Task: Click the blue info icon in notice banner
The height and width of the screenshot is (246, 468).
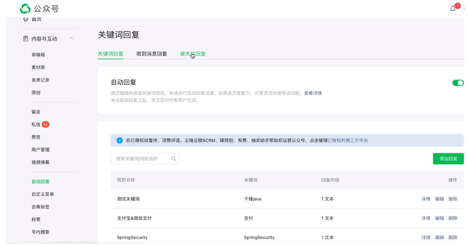Action: (x=119, y=140)
